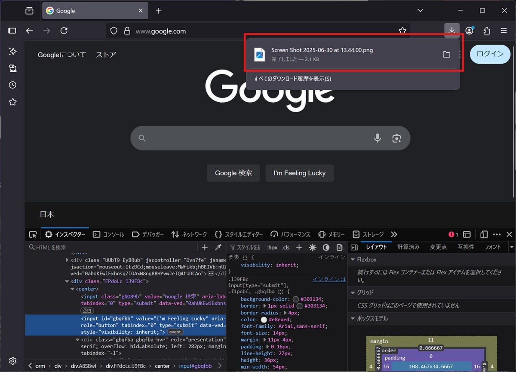
Task: View site security lock information
Action: (127, 31)
